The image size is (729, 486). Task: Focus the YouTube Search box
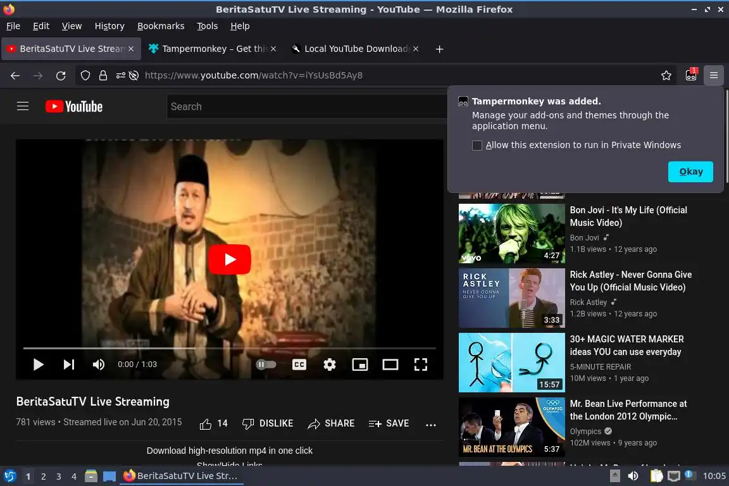coord(307,106)
